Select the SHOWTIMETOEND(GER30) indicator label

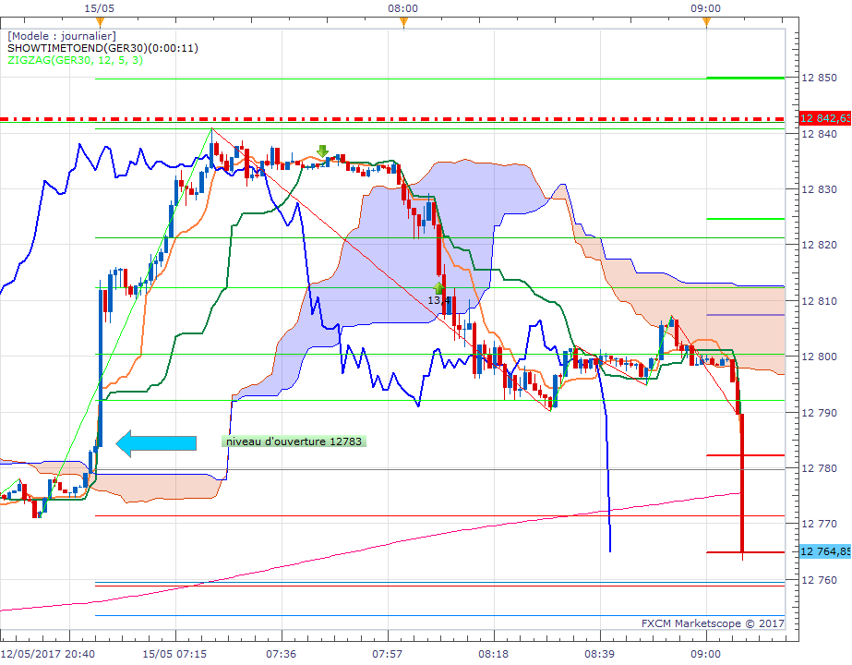(x=102, y=48)
